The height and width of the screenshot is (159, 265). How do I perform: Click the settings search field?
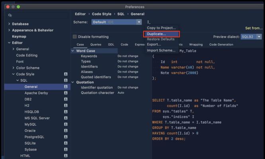pos(38,16)
